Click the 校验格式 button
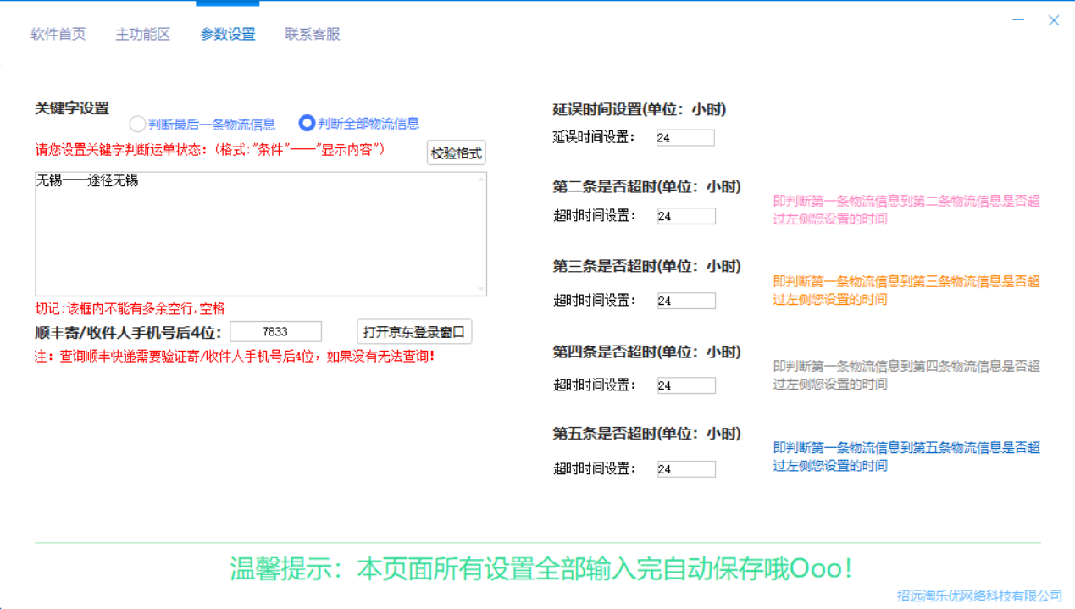This screenshot has width=1075, height=609. click(456, 153)
